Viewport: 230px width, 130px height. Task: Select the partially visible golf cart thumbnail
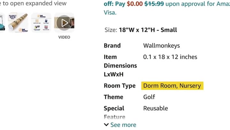[2, 23]
